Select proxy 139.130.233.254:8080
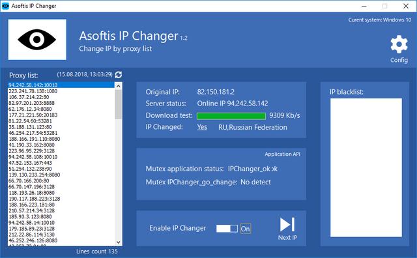This screenshot has height=258, width=417. (61, 175)
